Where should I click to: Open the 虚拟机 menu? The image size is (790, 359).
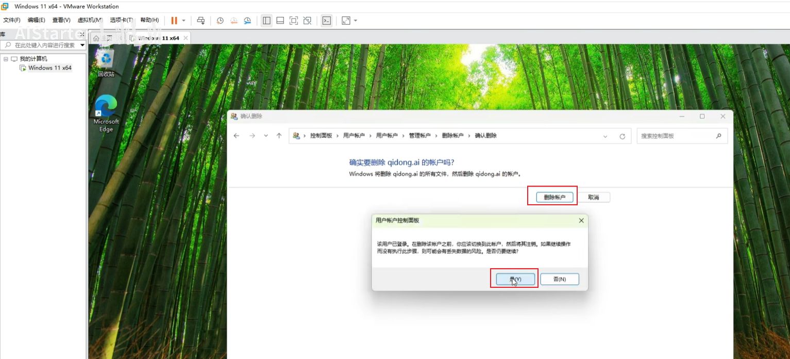coord(90,20)
